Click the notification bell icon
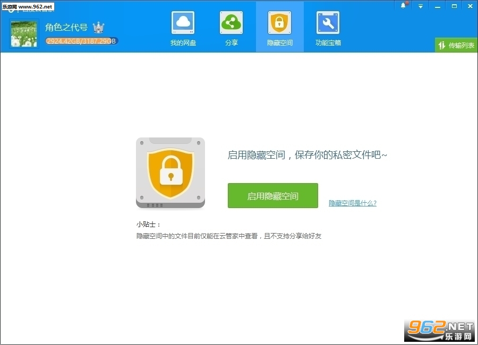478x345 pixels. click(x=403, y=5)
